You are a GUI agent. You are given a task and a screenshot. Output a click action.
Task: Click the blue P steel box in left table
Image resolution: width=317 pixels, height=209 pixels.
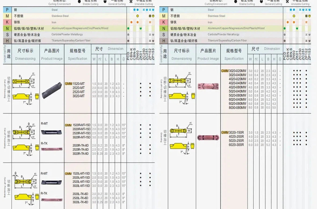point(7,10)
